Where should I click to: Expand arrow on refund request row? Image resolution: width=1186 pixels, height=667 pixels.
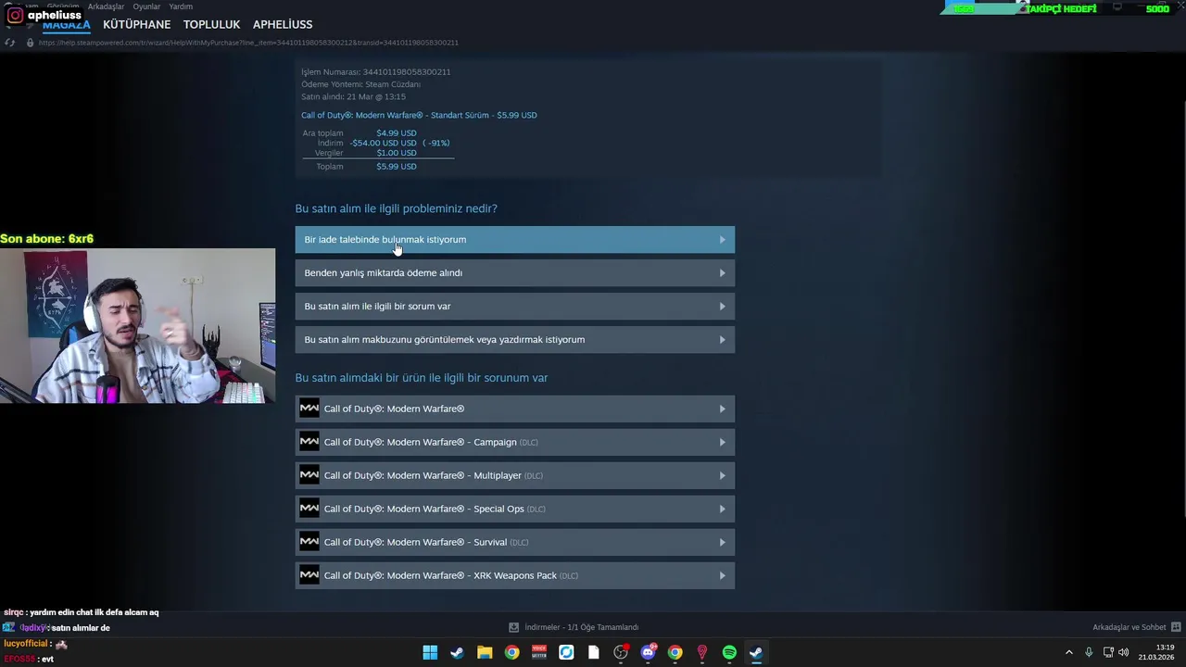723,240
